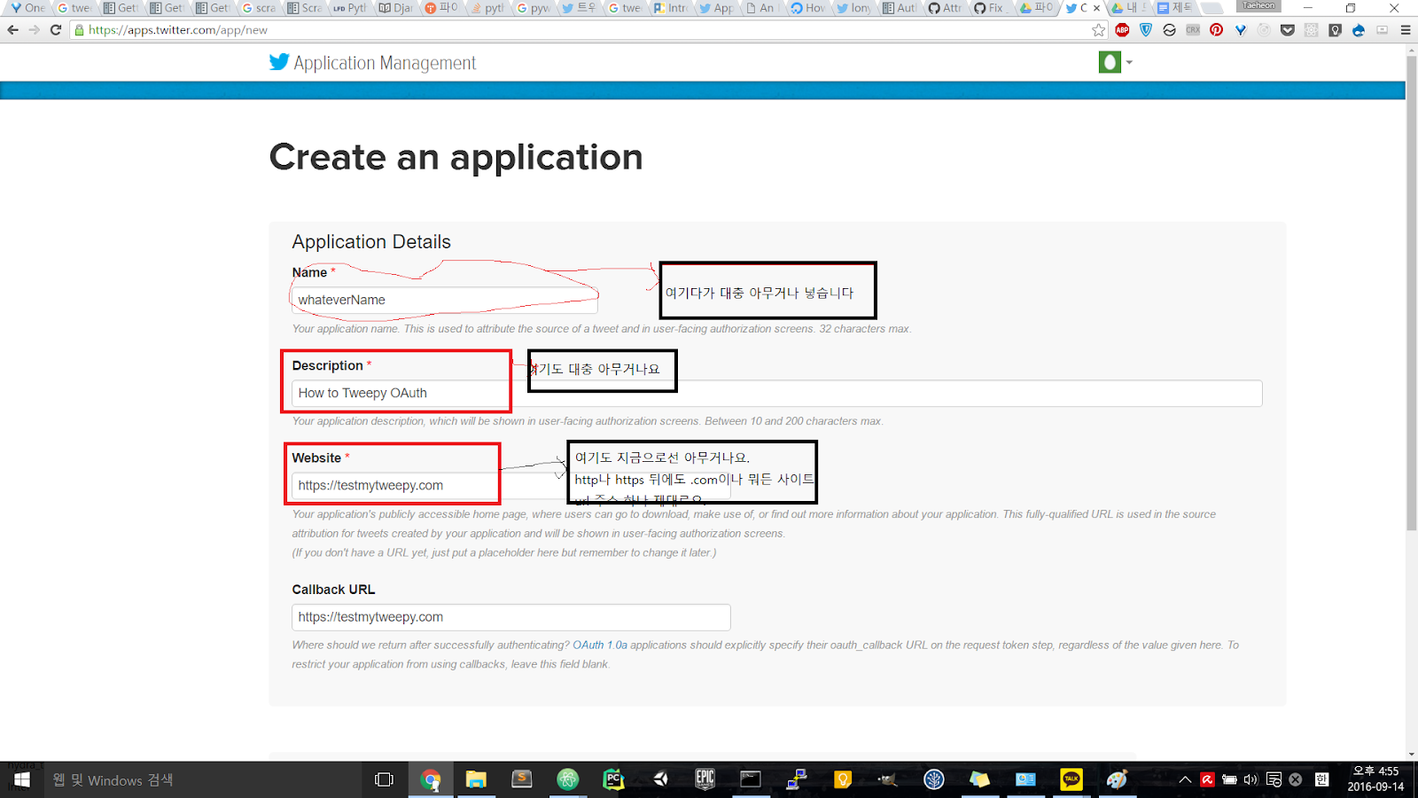
Task: Click the Windows taskbar search box
Action: pos(203,779)
